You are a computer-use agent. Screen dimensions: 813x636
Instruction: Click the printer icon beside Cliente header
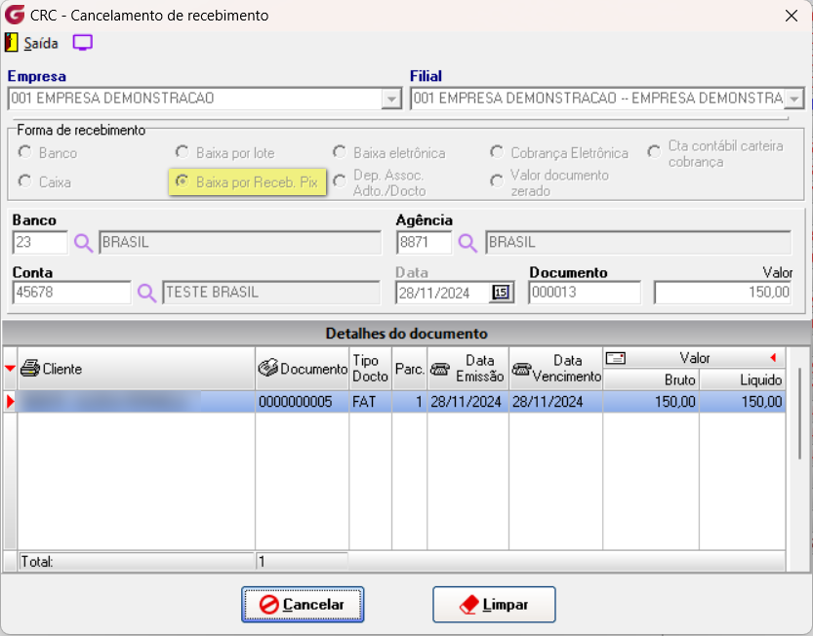point(30,369)
